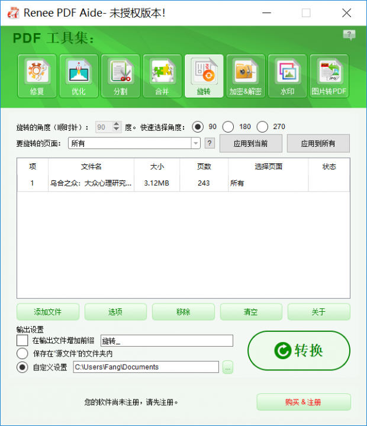This screenshot has width=367, height=426.
Task: Click the help speech bubble icon
Action: coord(349,35)
